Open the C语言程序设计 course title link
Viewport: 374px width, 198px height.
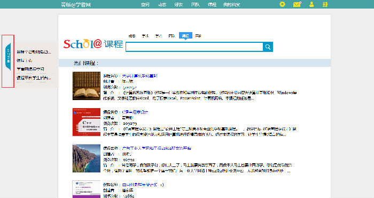pos(135,112)
